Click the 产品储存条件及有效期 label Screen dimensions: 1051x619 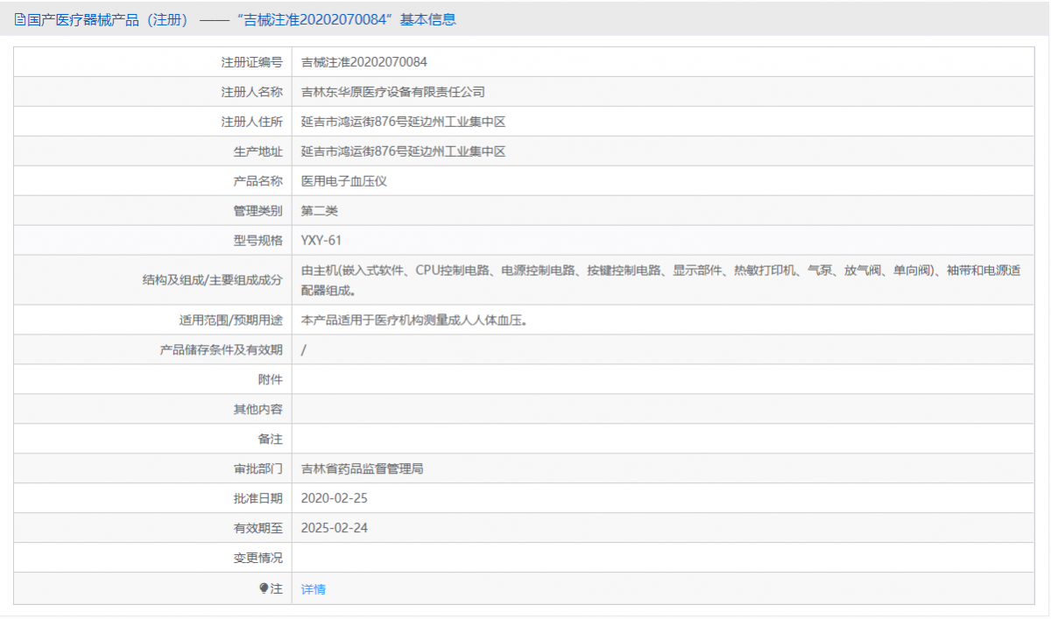coord(221,350)
